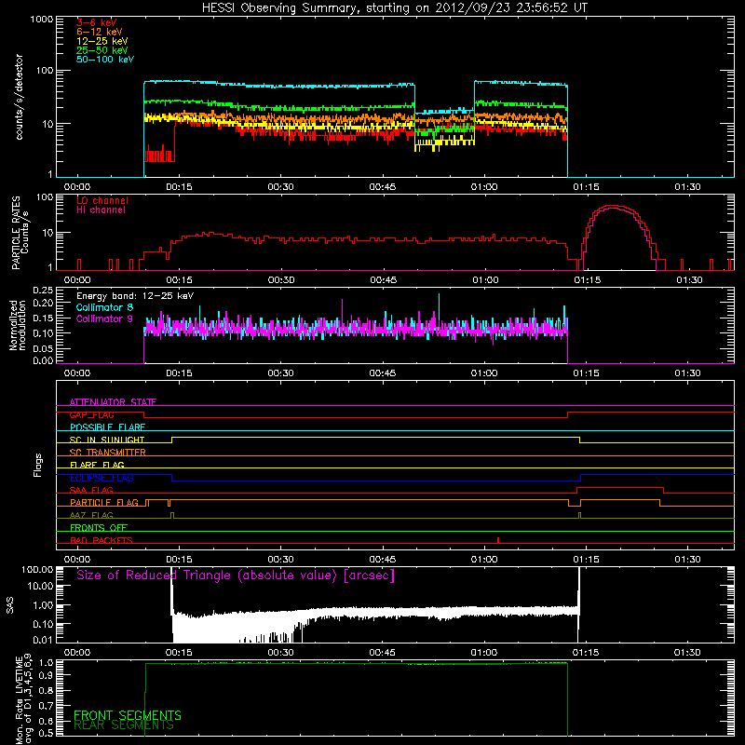Click the 0.25 value on modulation axis

[43, 290]
